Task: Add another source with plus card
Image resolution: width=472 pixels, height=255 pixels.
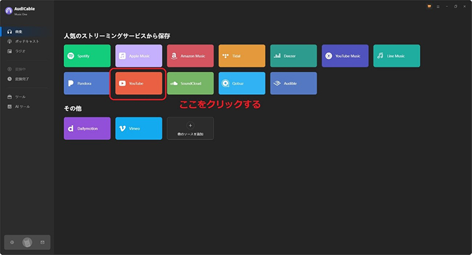Action: point(190,128)
